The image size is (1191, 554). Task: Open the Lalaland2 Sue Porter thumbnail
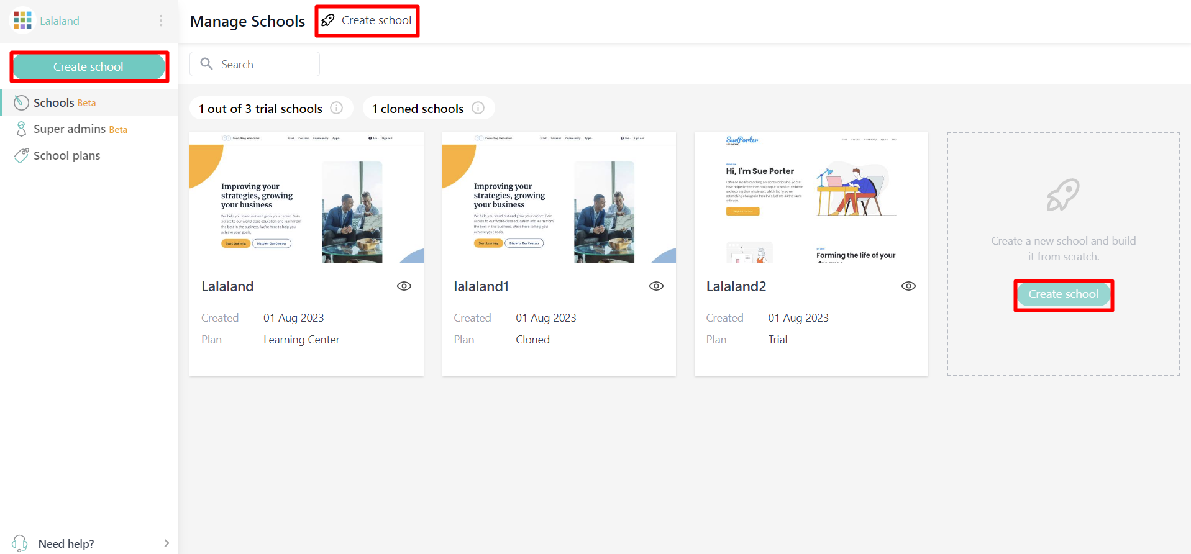point(811,198)
